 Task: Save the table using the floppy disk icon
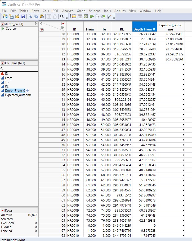tap(23, 16)
